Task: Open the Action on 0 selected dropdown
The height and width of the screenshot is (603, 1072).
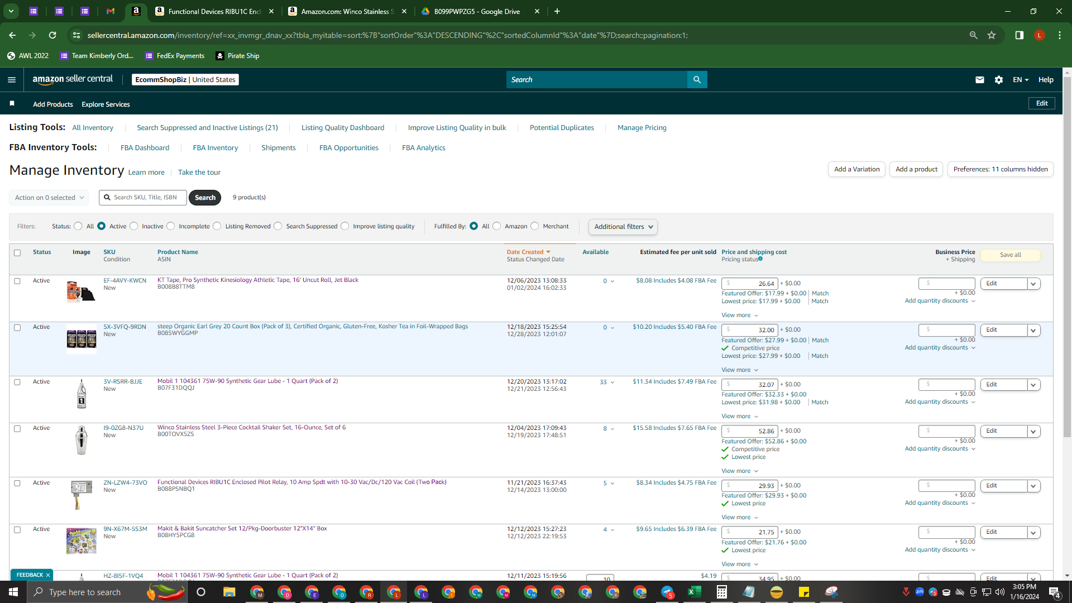Action: [49, 198]
